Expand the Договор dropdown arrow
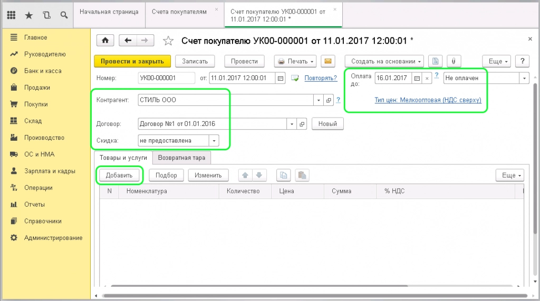Viewport: 540px width, 301px height. click(x=292, y=124)
